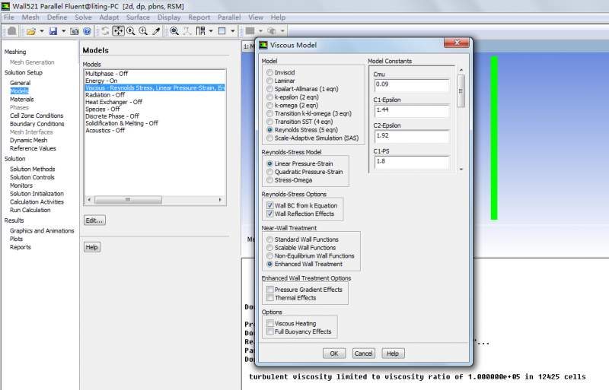Click the fit to window magnifier icon
This screenshot has height=390, width=609.
[x=174, y=31]
